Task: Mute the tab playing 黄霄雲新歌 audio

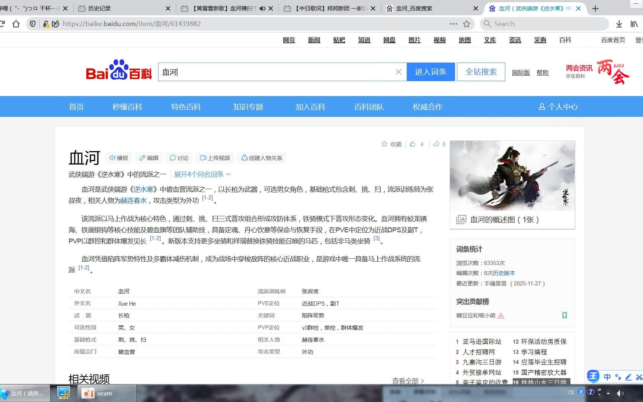Action: coord(262,8)
